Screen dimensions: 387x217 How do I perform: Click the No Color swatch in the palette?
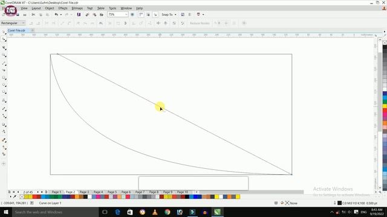pos(22,197)
